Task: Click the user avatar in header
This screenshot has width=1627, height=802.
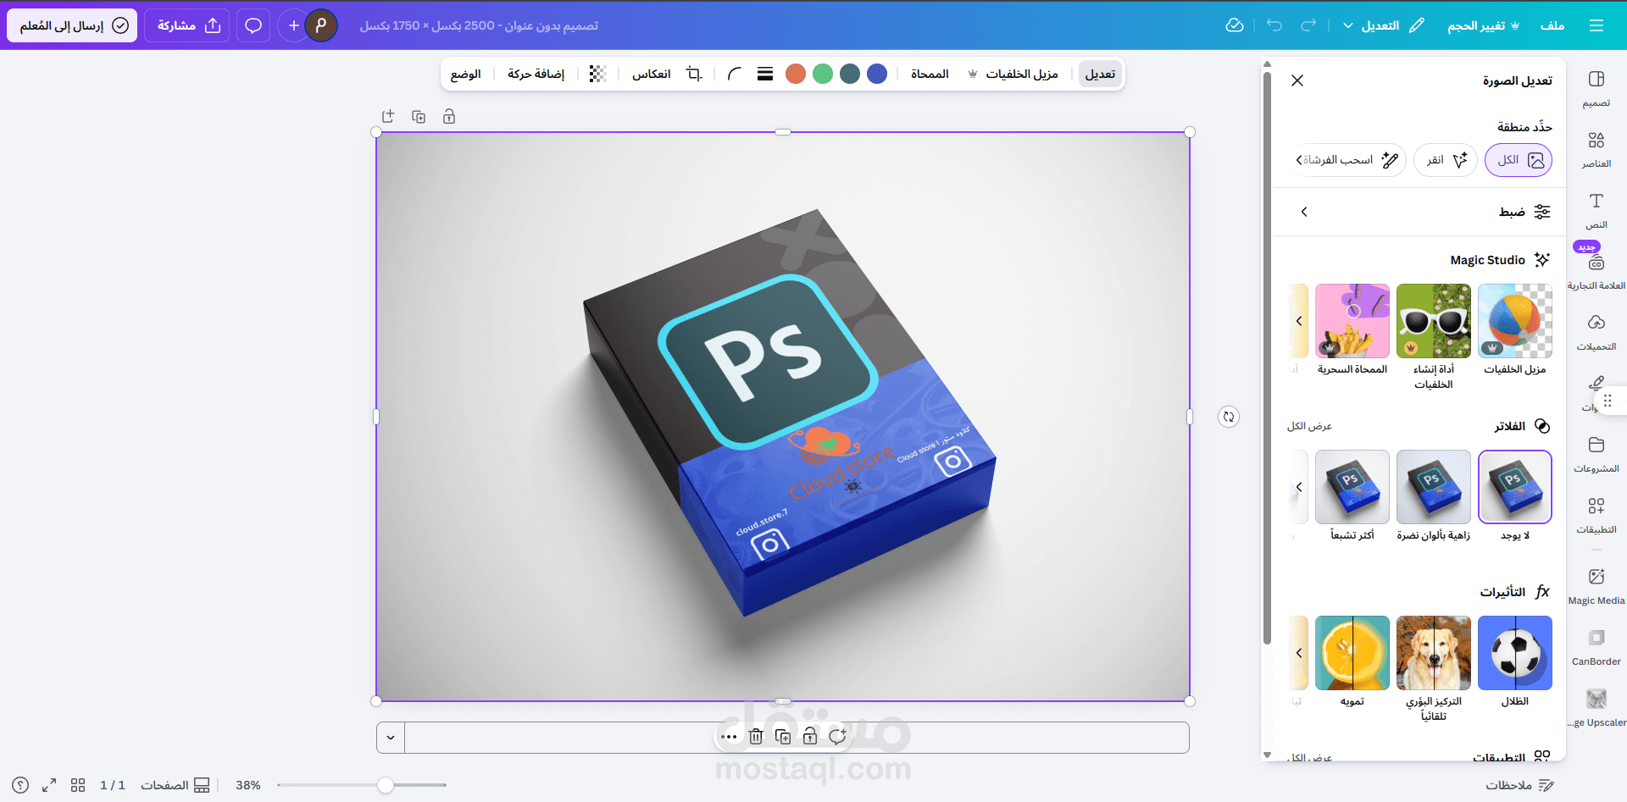Action: (x=321, y=25)
